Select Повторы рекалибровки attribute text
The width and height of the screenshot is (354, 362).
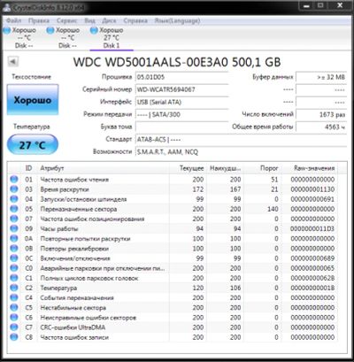pos(74,249)
